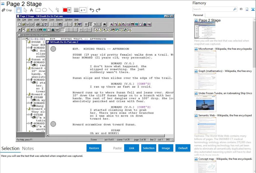Viewport: 256px width, 173px height.
Task: Open Concept map Wikipedia snapshot title
Action: pos(225,159)
